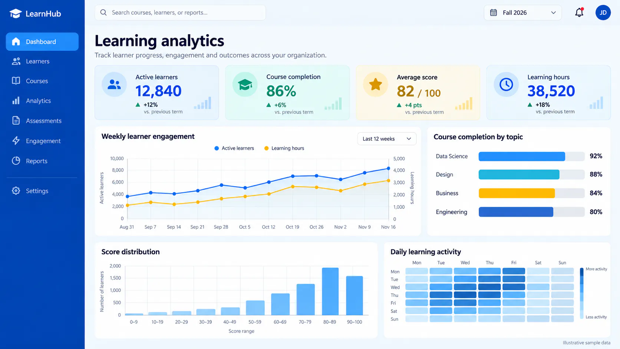Click the Analytics sidebar bar-chart icon
This screenshot has width=620, height=349.
pos(16,101)
